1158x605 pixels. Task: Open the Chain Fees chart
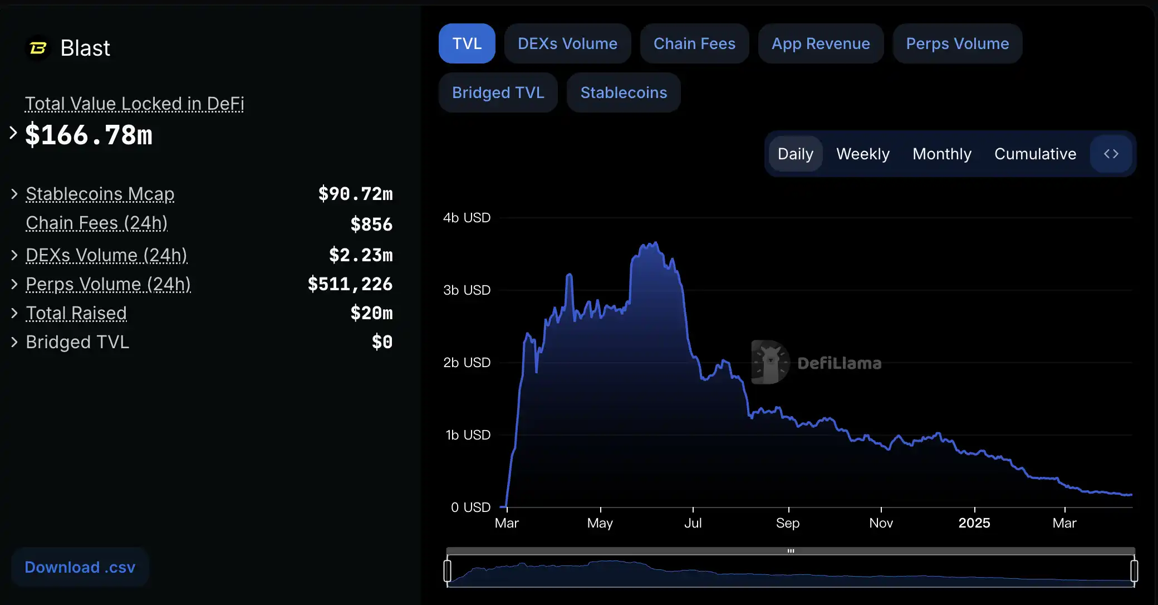pos(694,43)
